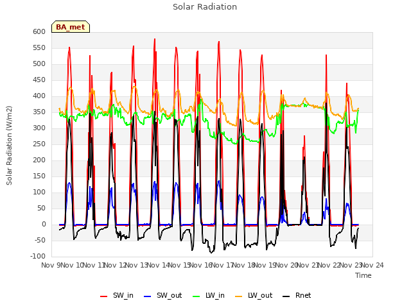
Task: Click the Nov 9 x-axis tick label
Action: [51, 265]
